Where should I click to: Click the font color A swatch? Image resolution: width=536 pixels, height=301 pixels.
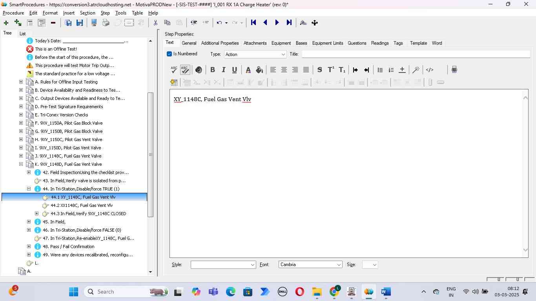point(248,70)
